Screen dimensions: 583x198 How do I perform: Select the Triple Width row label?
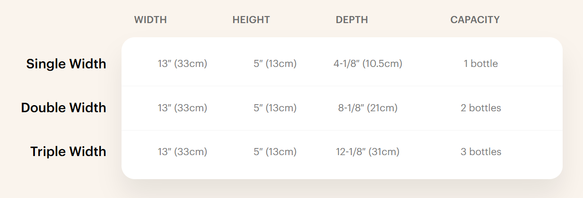tap(68, 152)
